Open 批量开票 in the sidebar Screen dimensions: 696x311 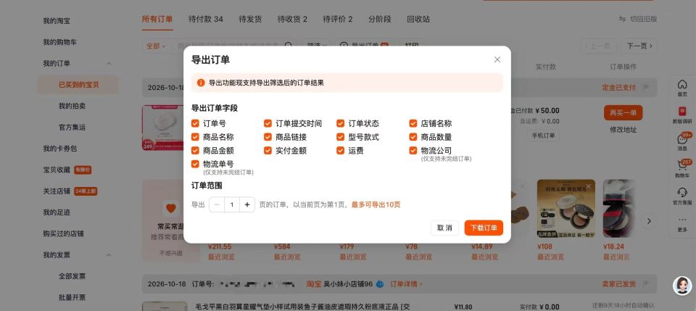point(72,297)
